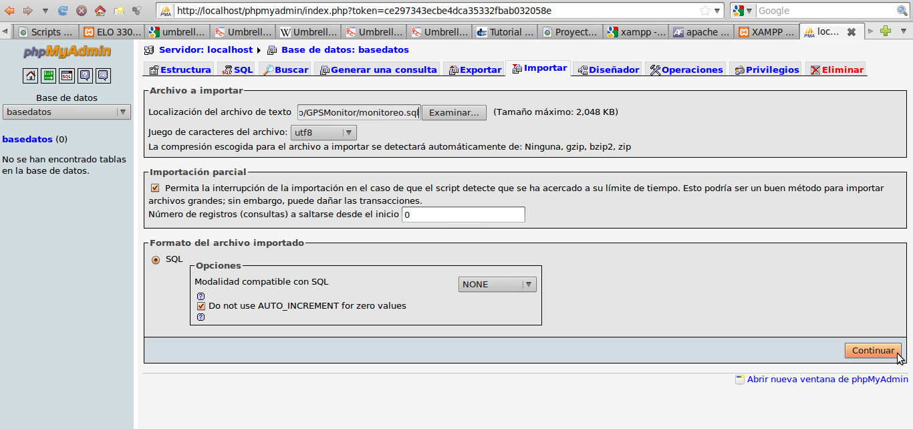913x429 pixels.
Task: Open the Base de datos dropdown showing basedatos
Action: (x=67, y=112)
